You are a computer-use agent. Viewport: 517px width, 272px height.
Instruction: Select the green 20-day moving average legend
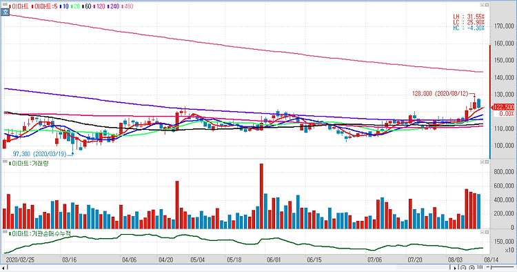pos(76,6)
